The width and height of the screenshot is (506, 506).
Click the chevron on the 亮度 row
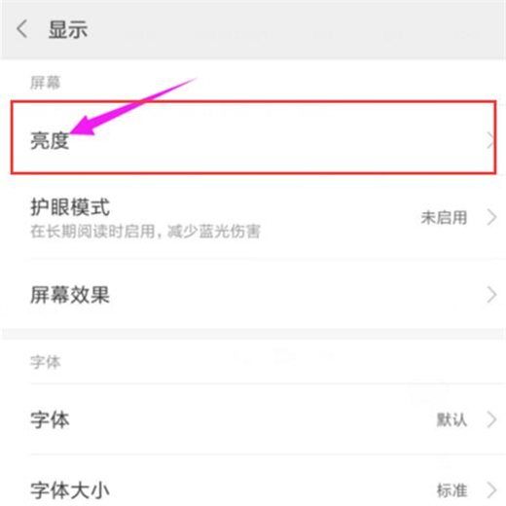(490, 140)
